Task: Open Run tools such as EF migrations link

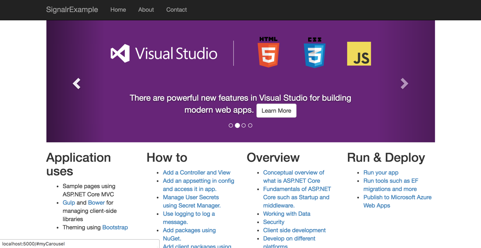Action: tap(391, 185)
